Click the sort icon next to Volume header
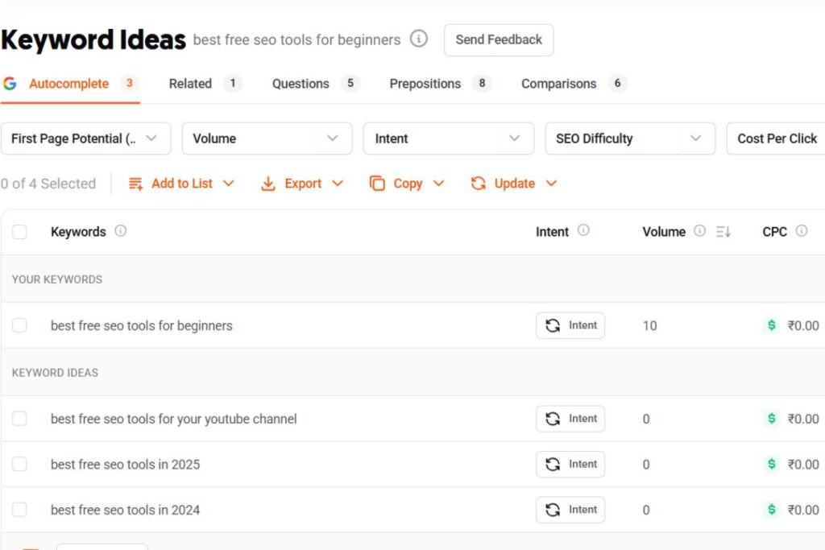825x550 pixels. click(723, 232)
